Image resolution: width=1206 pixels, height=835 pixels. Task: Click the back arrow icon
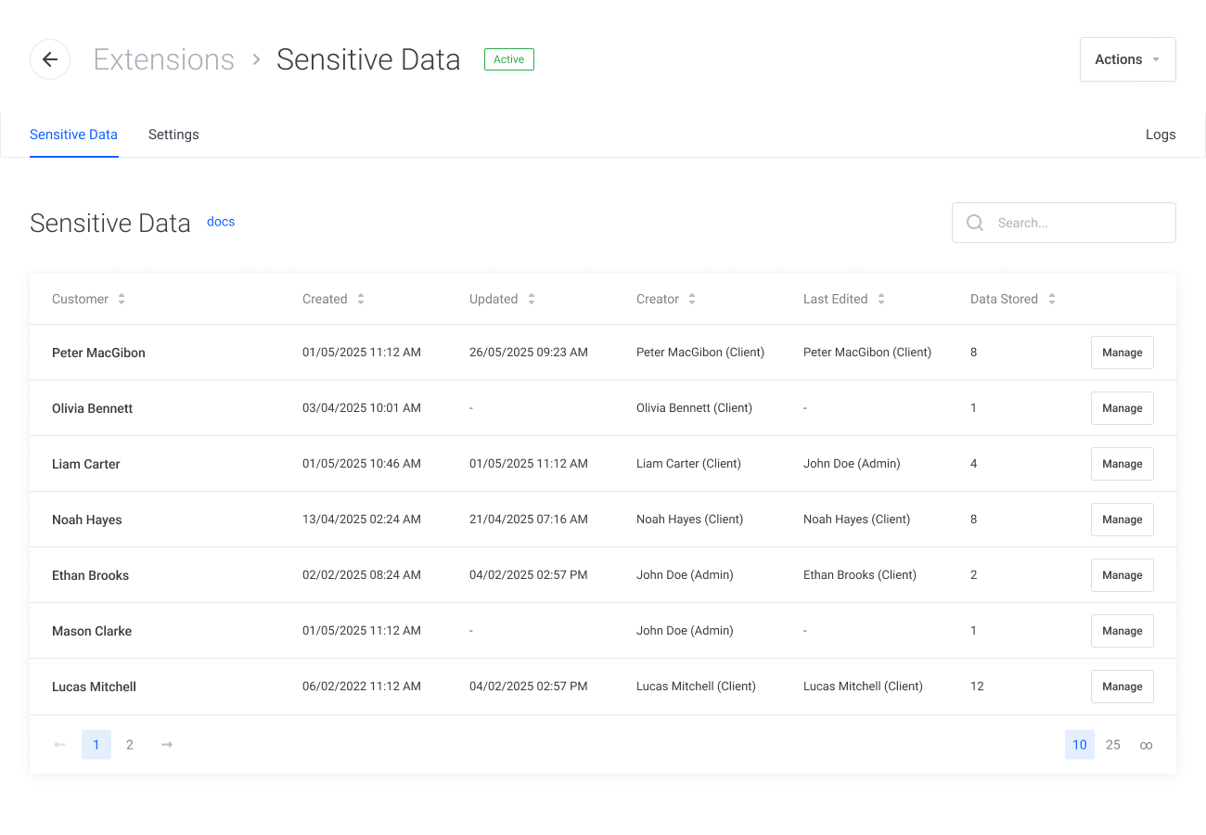coord(50,59)
